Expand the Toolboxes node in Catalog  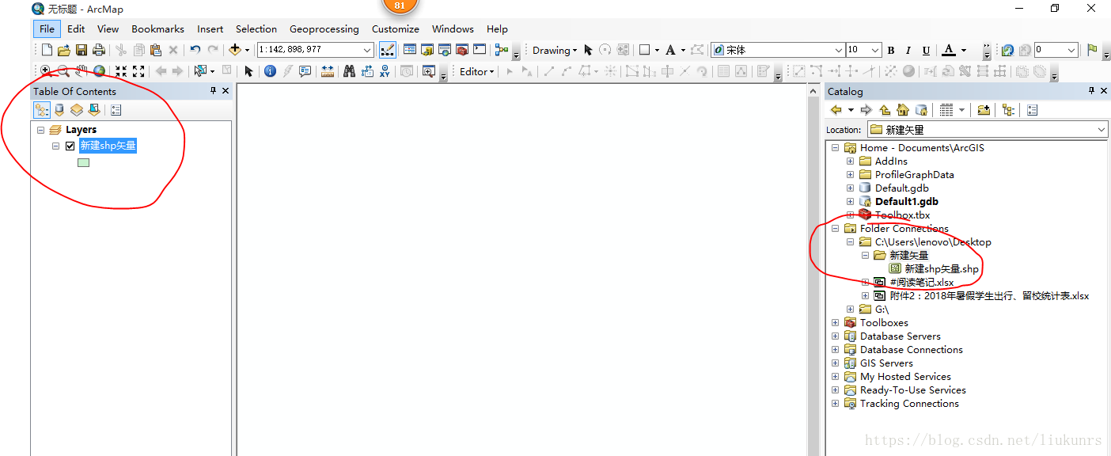click(x=836, y=323)
